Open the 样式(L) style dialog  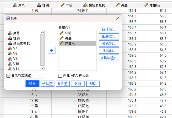click(x=109, y=51)
